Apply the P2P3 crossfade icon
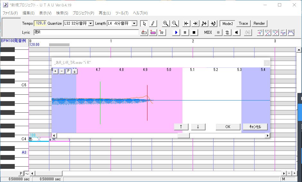Image resolution: width=302 pixels, height=182 pixels. click(x=267, y=32)
